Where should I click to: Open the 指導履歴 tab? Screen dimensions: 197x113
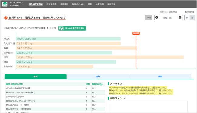point(64,4)
